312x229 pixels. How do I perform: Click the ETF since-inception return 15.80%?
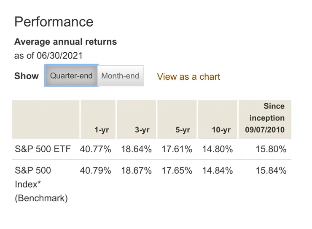tap(271, 149)
